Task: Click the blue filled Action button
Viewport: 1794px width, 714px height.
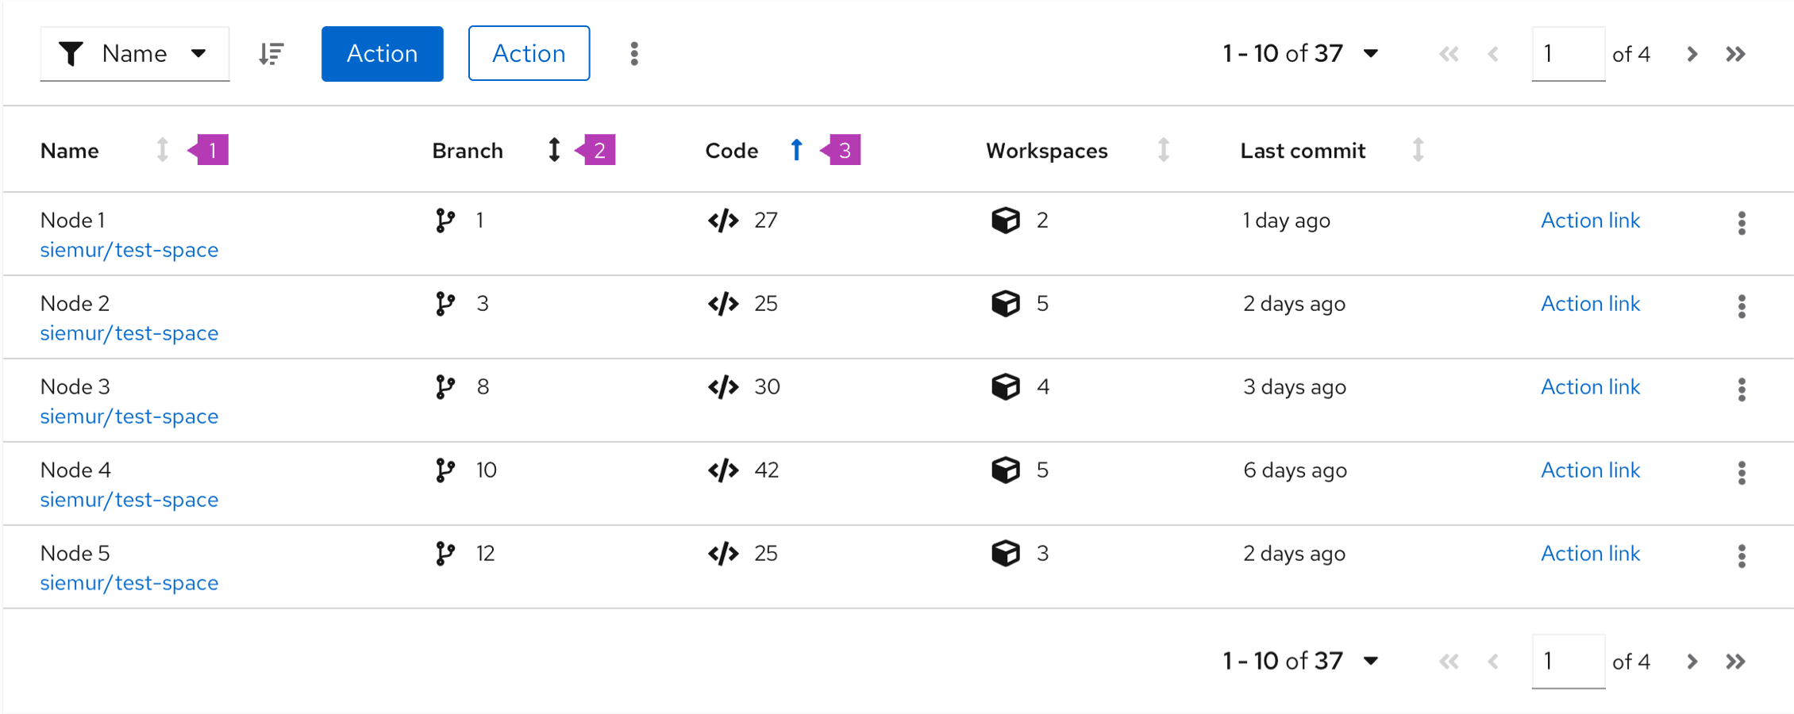Action: pos(382,54)
